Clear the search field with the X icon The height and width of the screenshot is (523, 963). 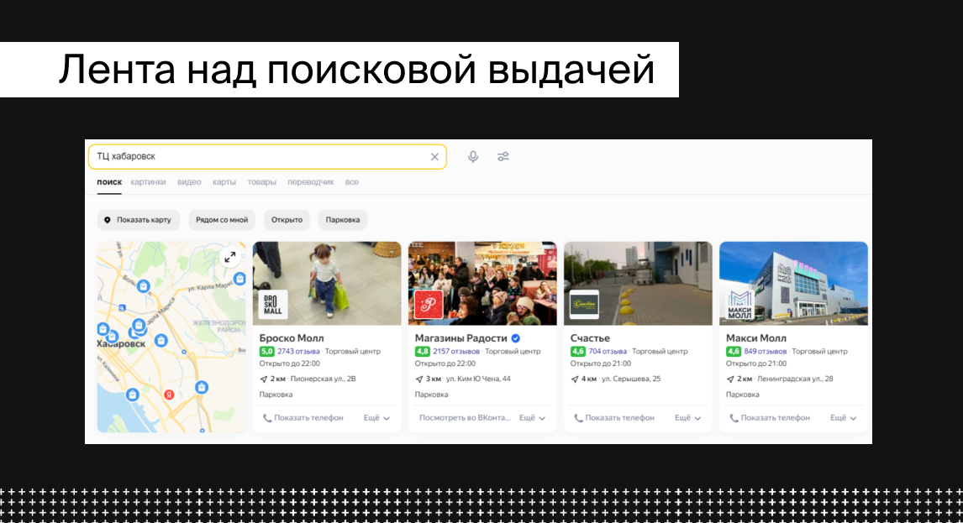coord(434,156)
